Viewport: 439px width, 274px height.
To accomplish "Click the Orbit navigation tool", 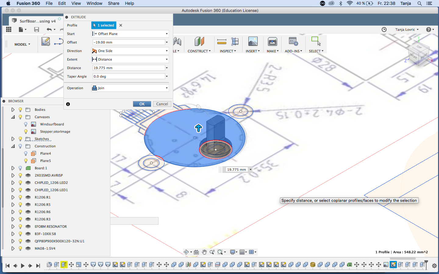I will pos(187,252).
